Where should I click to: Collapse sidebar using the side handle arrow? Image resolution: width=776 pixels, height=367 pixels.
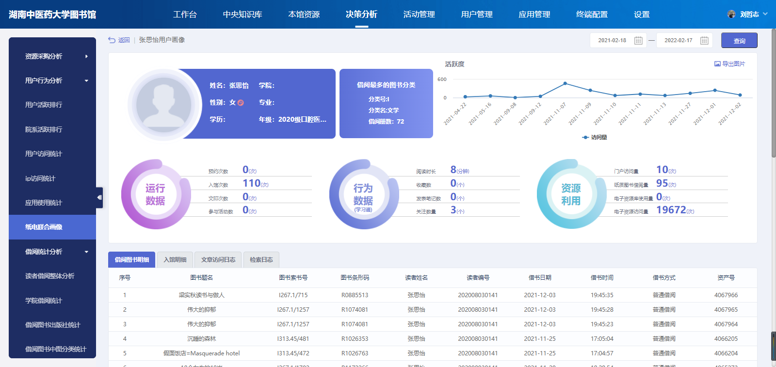[99, 197]
